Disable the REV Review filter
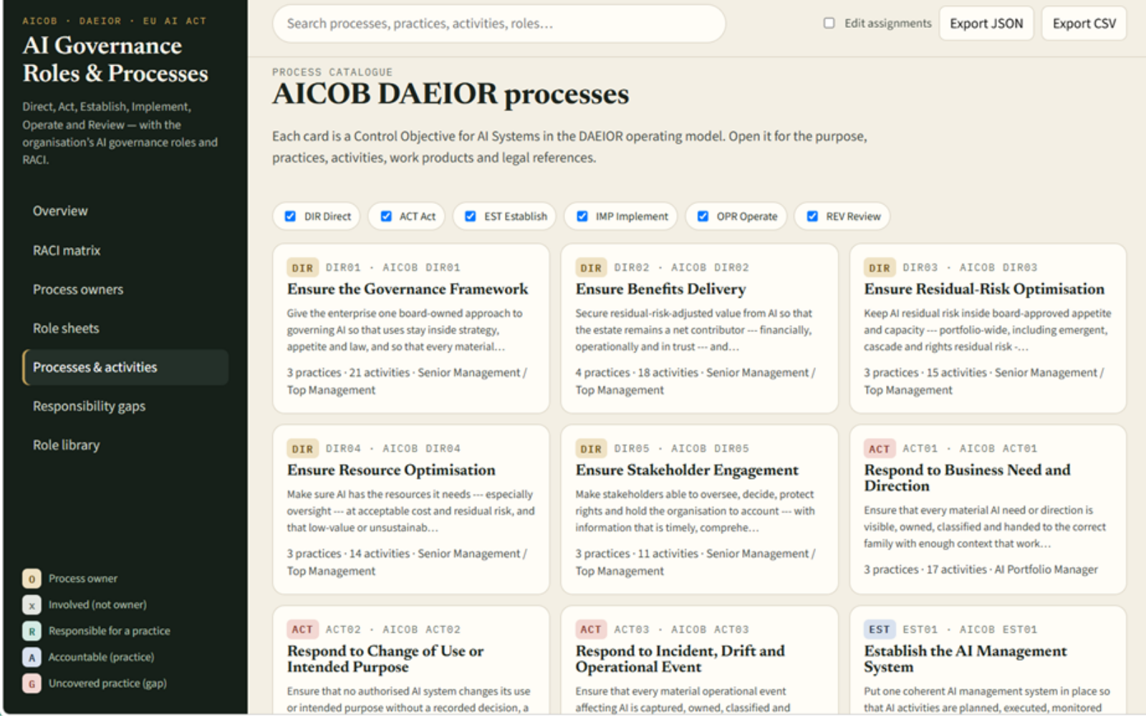 point(812,216)
